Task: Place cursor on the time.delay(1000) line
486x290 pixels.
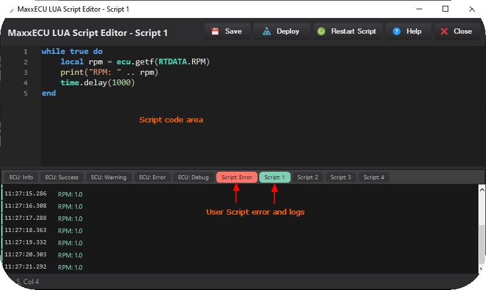Action: pyautogui.click(x=97, y=83)
